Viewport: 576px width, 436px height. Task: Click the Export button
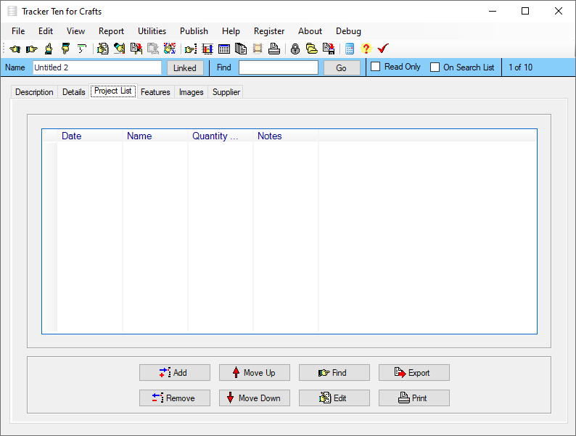tap(414, 373)
